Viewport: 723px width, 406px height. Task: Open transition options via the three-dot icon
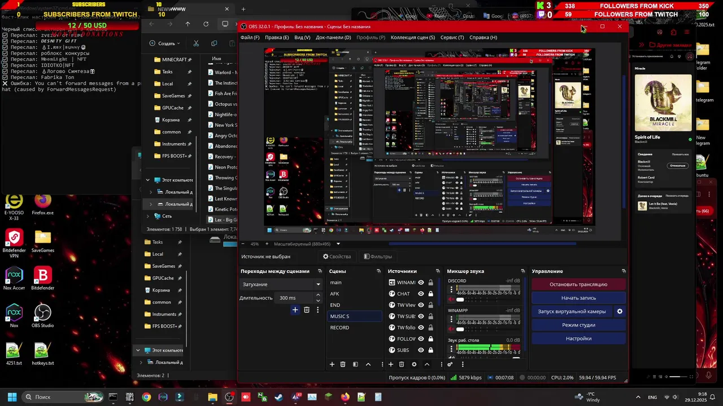point(317,310)
